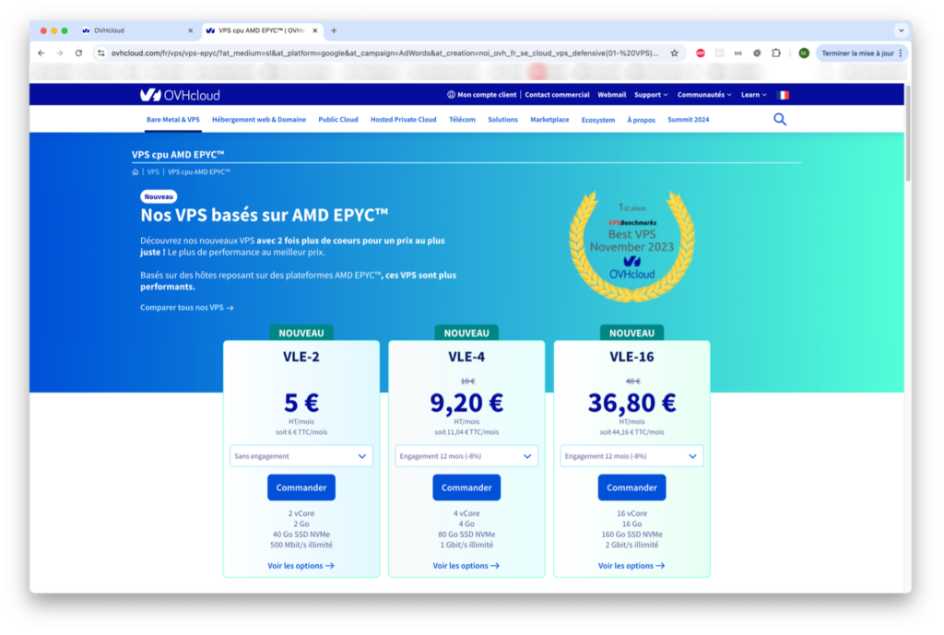
Task: Open the green M profile avatar
Action: click(x=803, y=53)
